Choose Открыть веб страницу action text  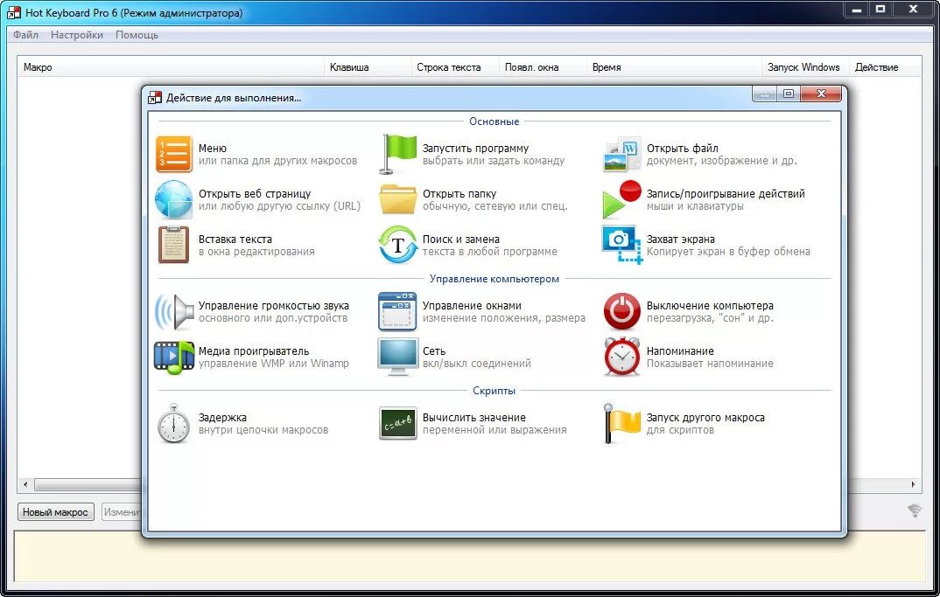point(255,193)
